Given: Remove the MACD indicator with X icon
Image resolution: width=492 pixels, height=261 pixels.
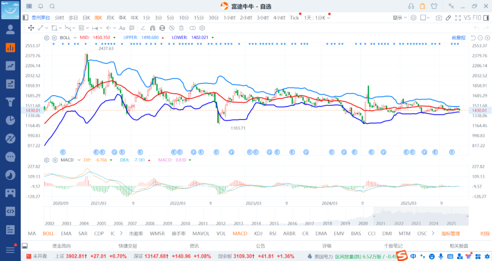Looking at the screenshot, I should click(55, 160).
